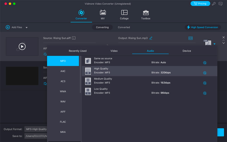Open the registration key icon
The width and height of the screenshot is (227, 142).
coord(214,4)
